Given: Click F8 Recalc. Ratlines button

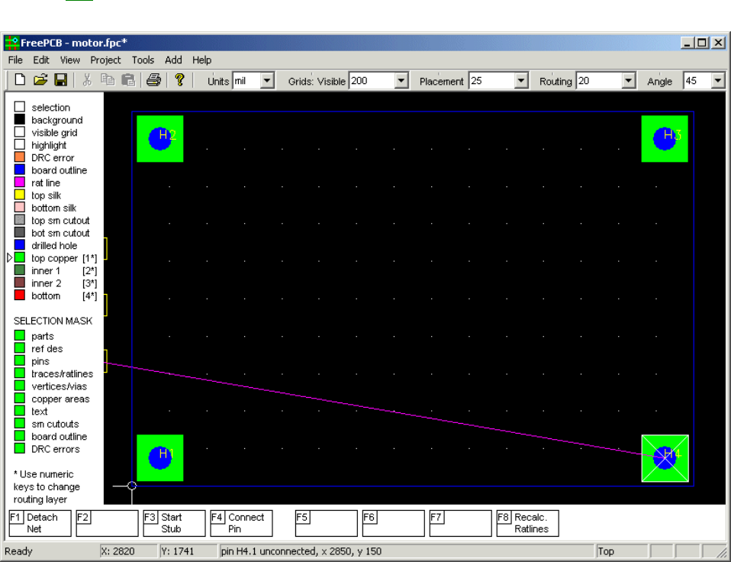Looking at the screenshot, I should (528, 523).
